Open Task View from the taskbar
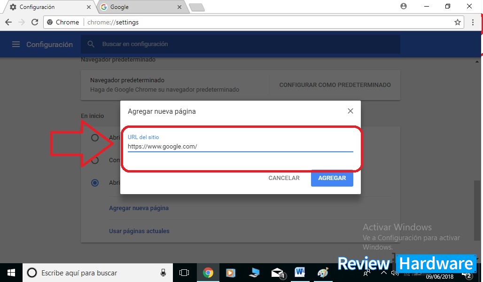The width and height of the screenshot is (483, 282). [x=184, y=273]
